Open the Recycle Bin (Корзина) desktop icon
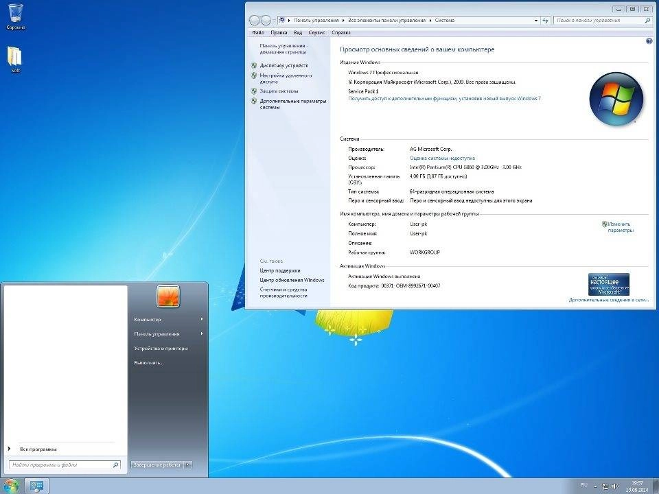The image size is (659, 494). coord(16,16)
